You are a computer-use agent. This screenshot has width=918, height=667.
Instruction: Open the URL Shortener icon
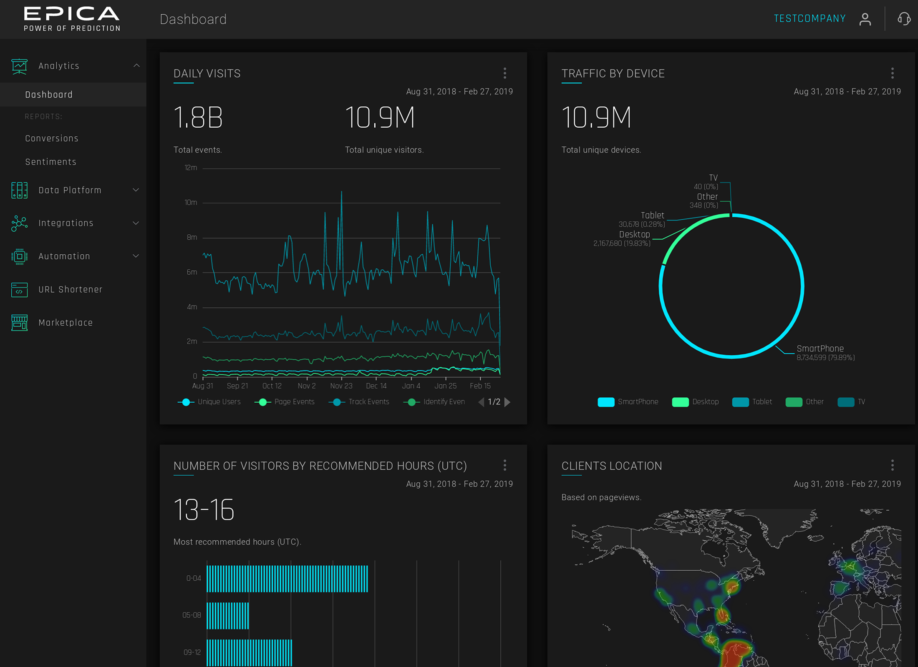pos(19,290)
